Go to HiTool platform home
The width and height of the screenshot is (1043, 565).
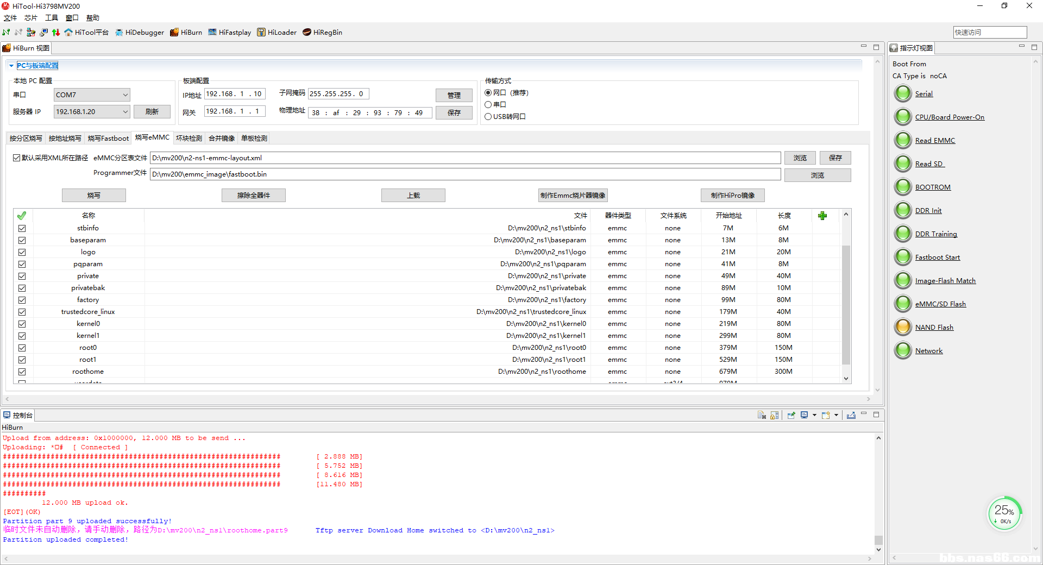[86, 33]
